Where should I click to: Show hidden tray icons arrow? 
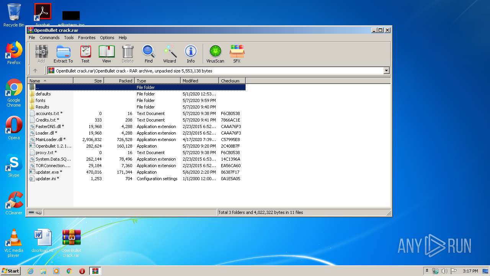tap(427, 271)
